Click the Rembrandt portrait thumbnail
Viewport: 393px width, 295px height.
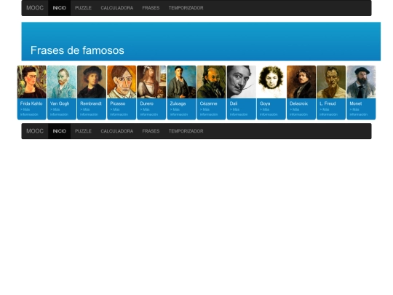point(92,82)
